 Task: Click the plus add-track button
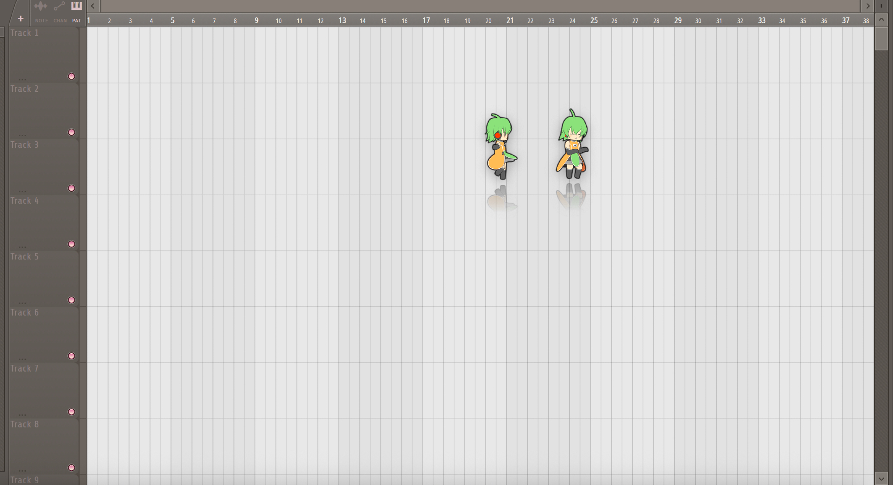[21, 19]
